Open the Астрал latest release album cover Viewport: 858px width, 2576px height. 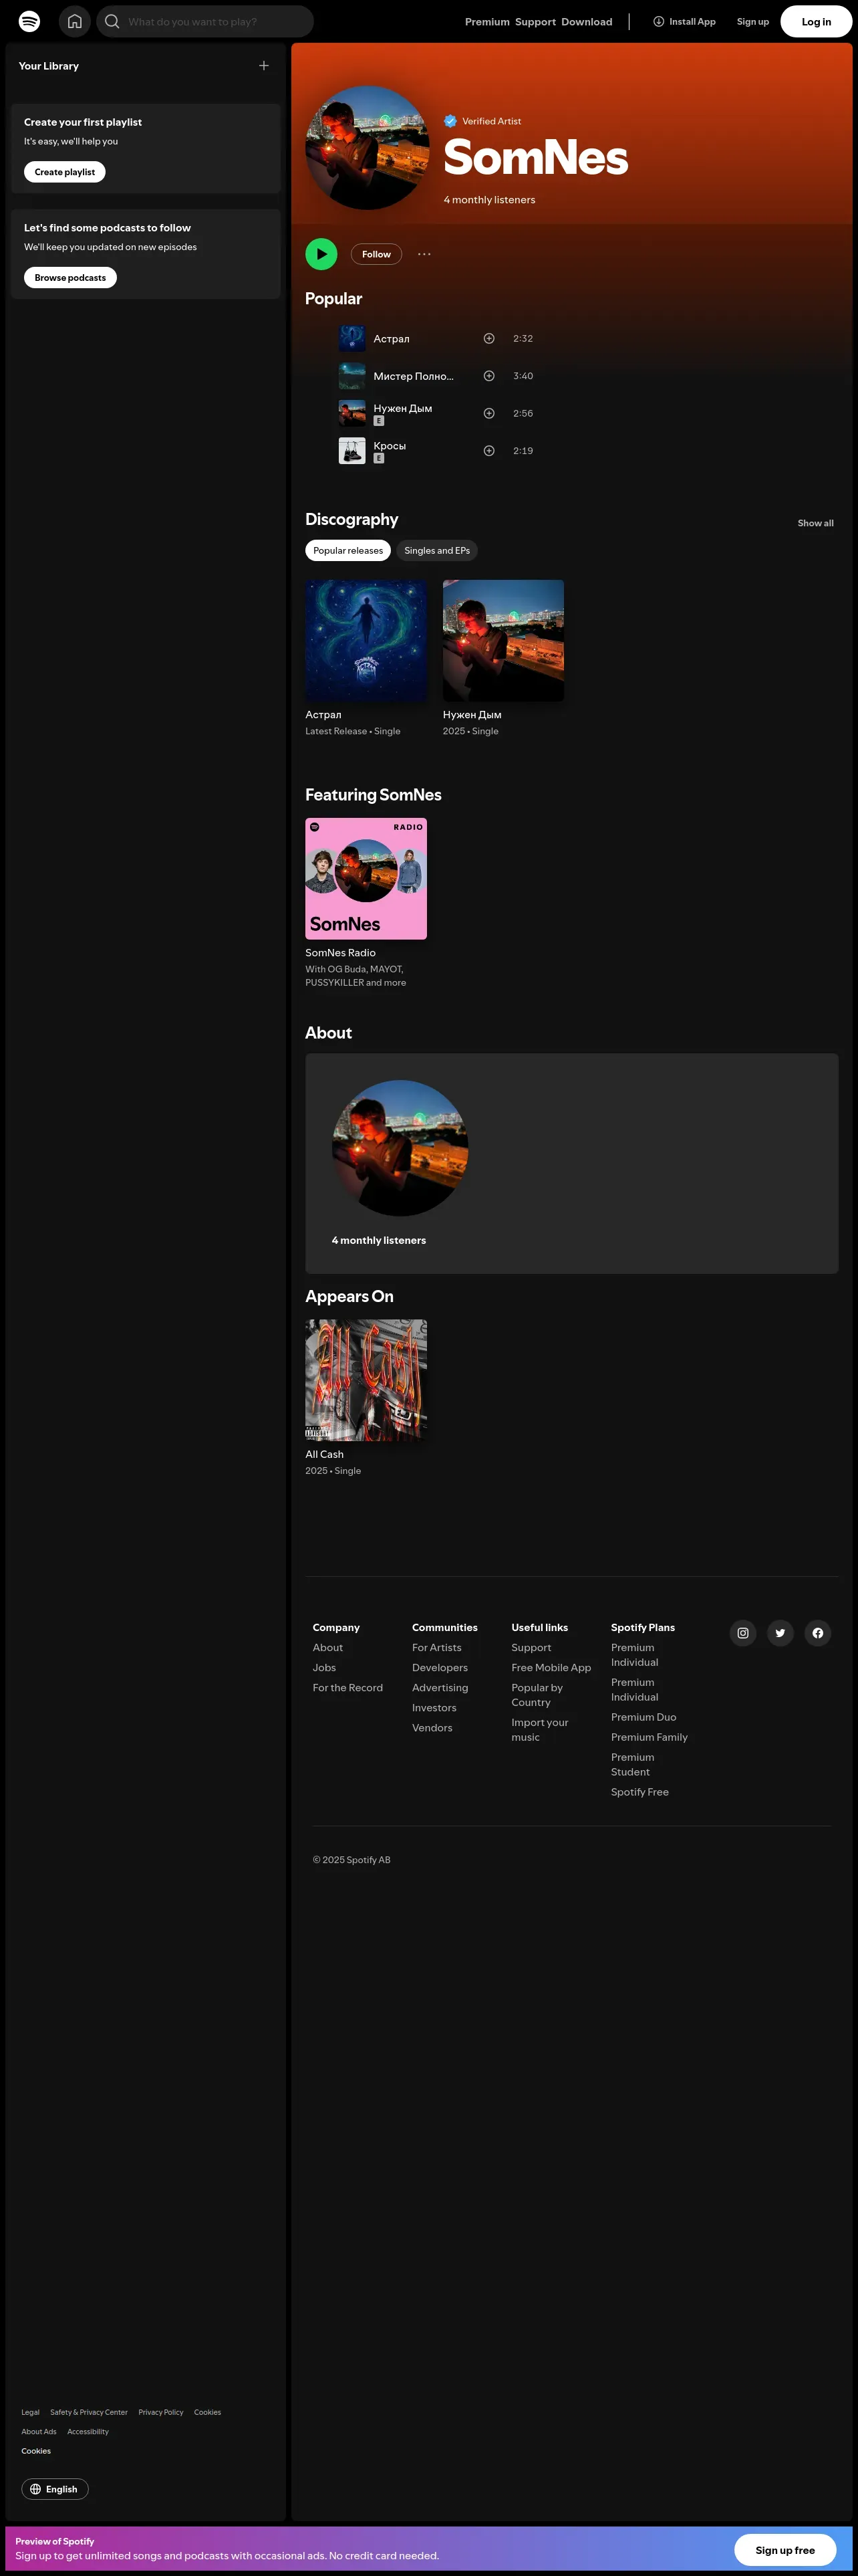366,641
